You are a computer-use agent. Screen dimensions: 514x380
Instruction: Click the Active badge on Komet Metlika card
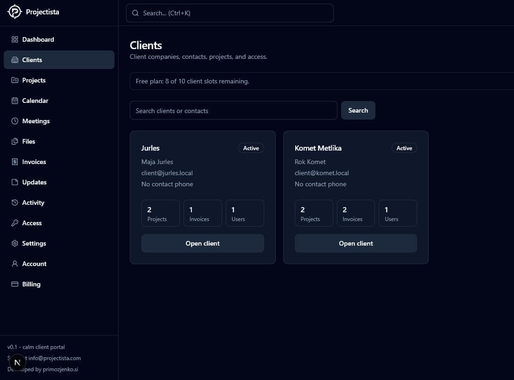tap(404, 148)
